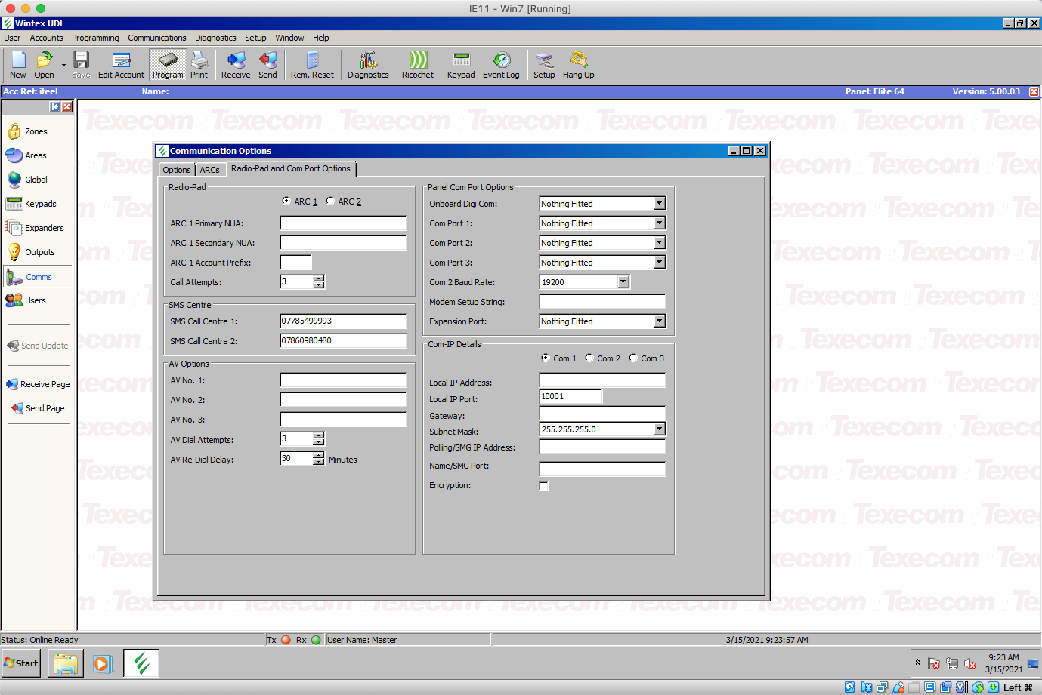Click the Receive toolbar icon
1042x695 pixels.
click(235, 65)
